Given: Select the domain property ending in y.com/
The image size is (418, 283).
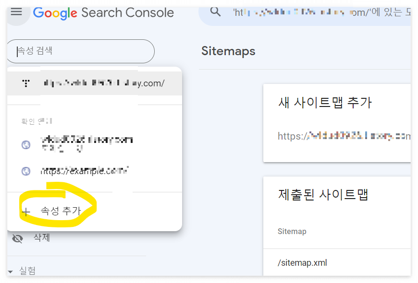Looking at the screenshot, I should (x=95, y=83).
